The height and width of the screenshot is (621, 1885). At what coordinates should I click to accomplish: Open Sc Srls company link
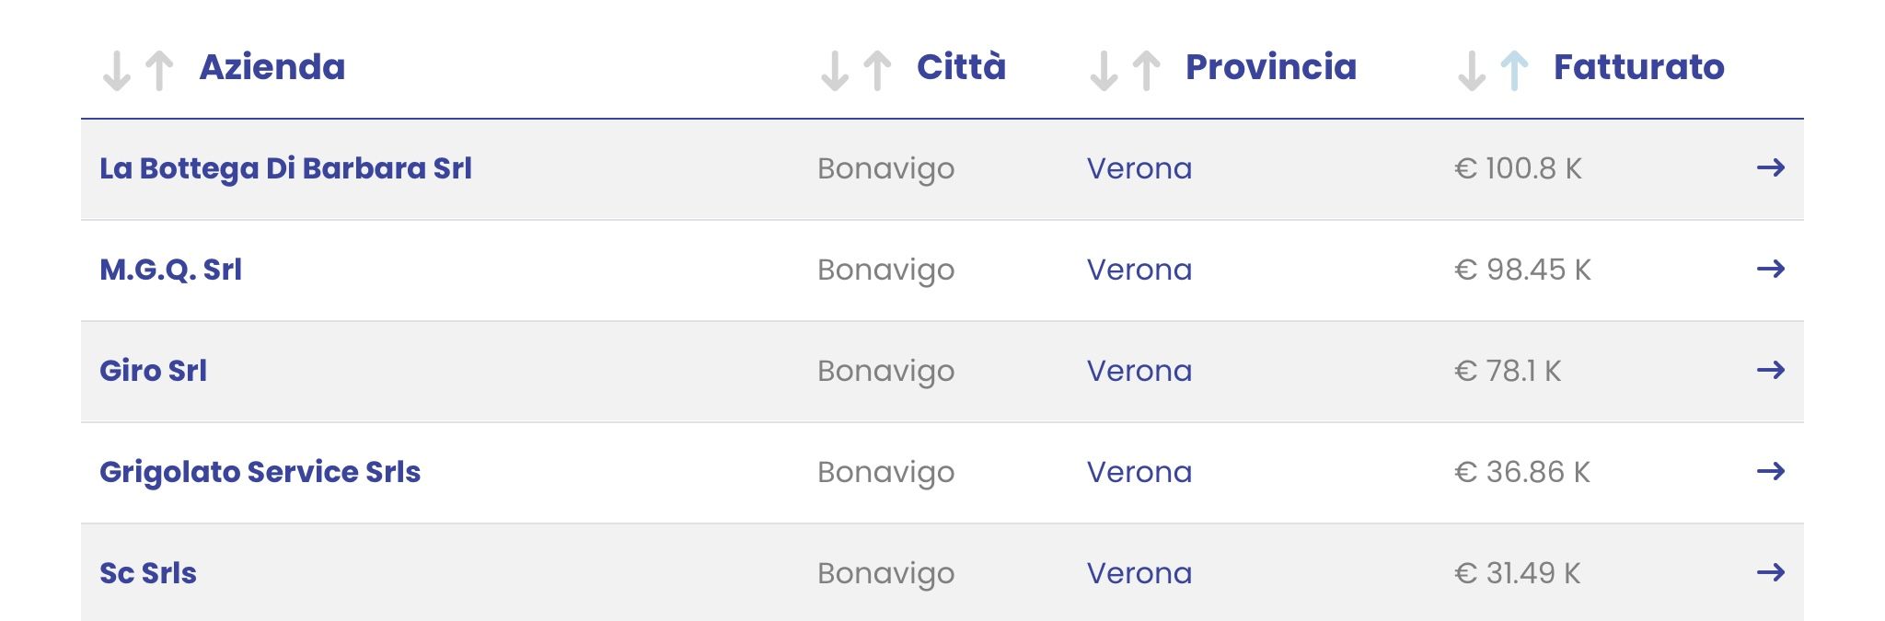click(147, 573)
